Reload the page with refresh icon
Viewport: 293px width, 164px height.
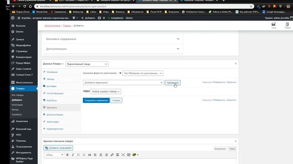pyautogui.click(x=25, y=6)
